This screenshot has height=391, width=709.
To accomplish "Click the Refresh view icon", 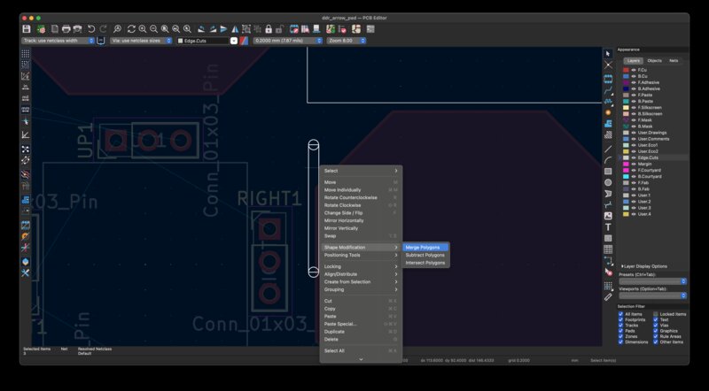I will tap(131, 29).
